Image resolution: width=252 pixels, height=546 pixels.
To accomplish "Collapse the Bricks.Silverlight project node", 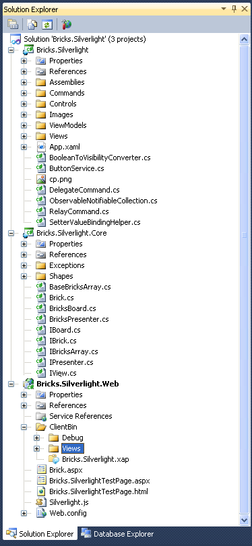I will pos(11,50).
